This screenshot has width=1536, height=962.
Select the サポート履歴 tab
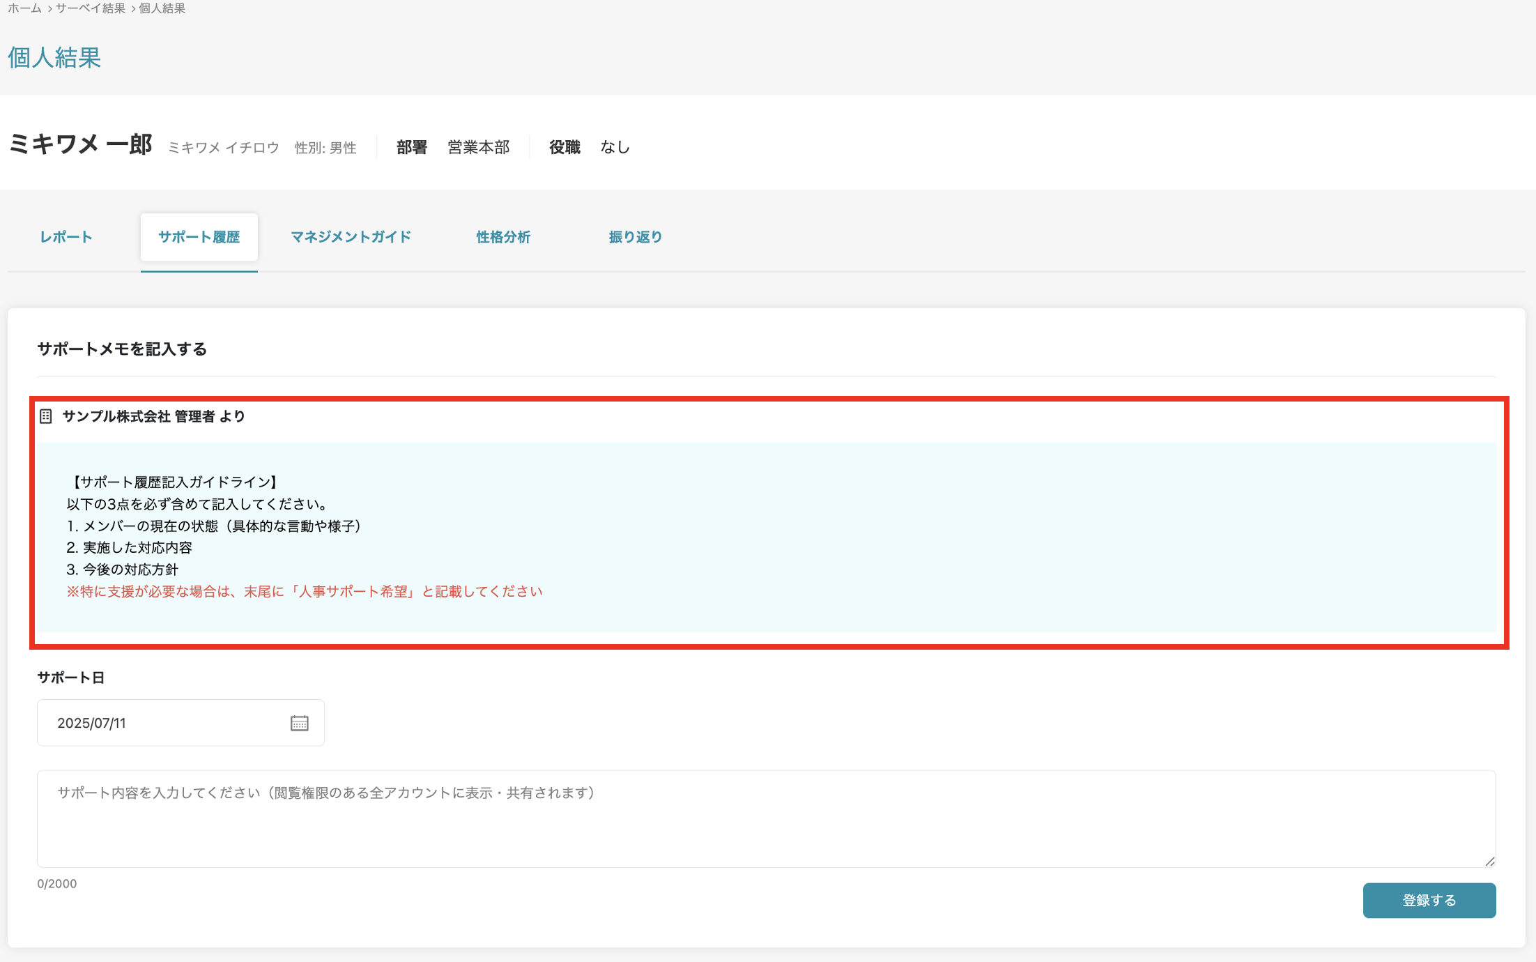tap(199, 237)
